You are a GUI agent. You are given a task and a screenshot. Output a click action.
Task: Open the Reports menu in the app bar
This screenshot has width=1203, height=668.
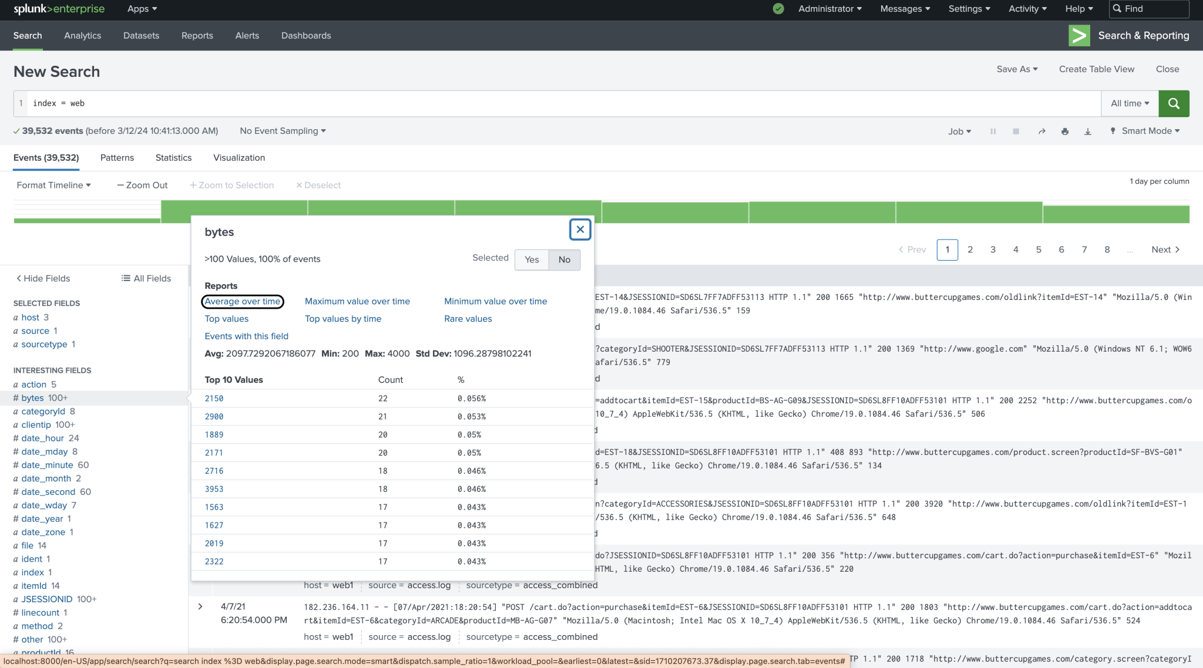(x=197, y=35)
